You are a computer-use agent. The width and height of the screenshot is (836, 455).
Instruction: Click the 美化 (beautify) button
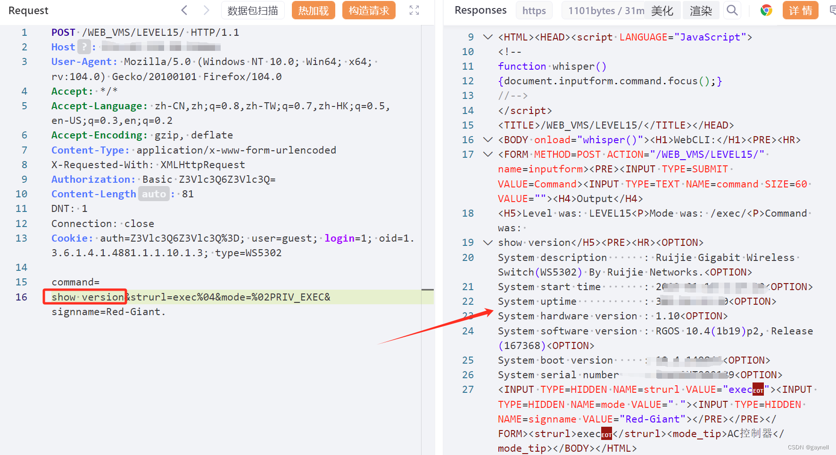pos(662,10)
